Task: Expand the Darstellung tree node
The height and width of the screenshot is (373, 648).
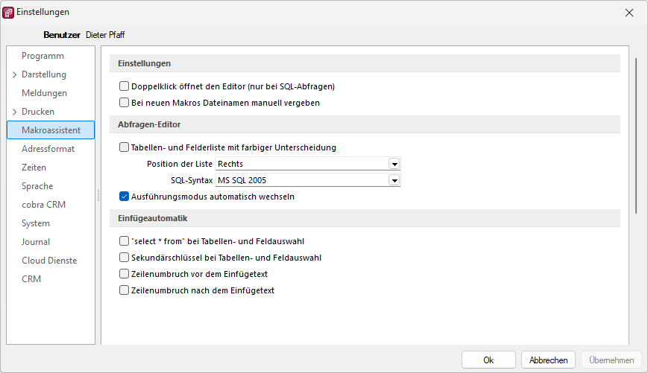Action: point(14,74)
